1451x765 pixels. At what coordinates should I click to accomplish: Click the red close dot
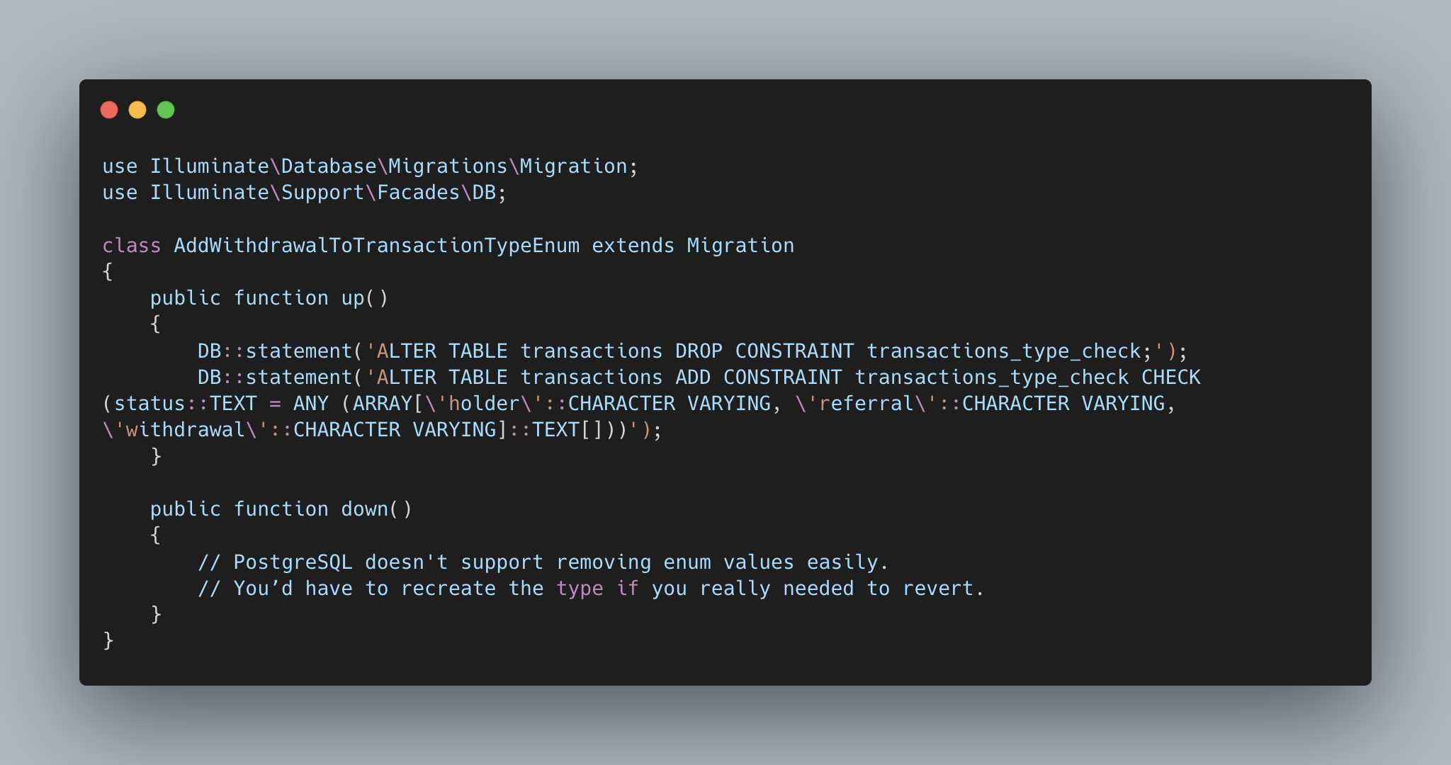pos(109,110)
